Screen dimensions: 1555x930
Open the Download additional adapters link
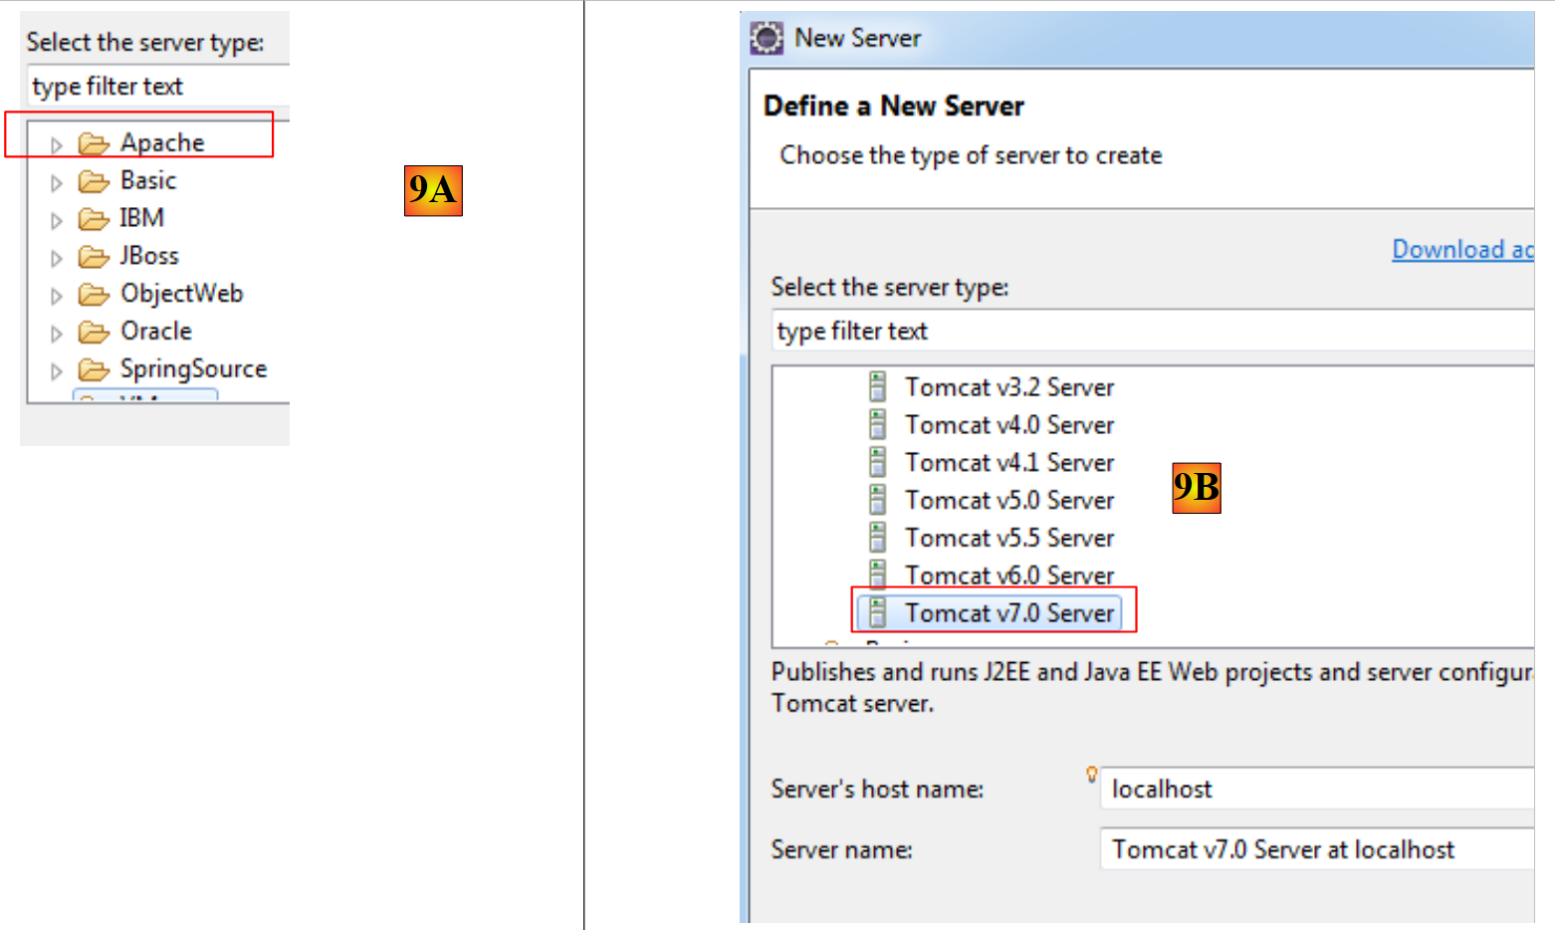pyautogui.click(x=1461, y=249)
